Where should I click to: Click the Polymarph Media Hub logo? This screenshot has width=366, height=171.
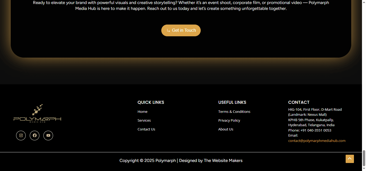tap(37, 114)
